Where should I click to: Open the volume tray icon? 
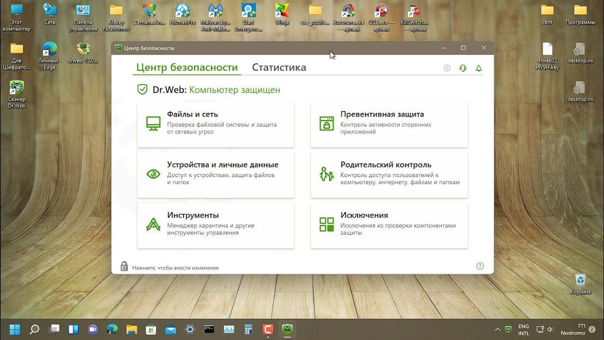[x=550, y=329]
